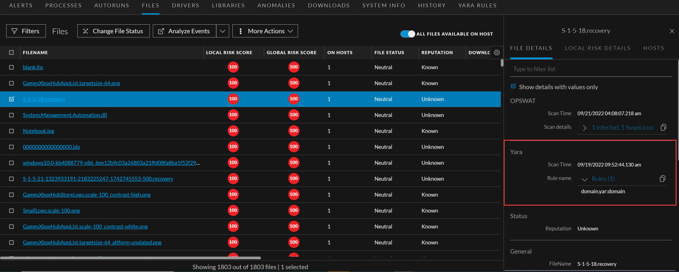Copy OPSWAT scan details to clipboard

(x=663, y=127)
